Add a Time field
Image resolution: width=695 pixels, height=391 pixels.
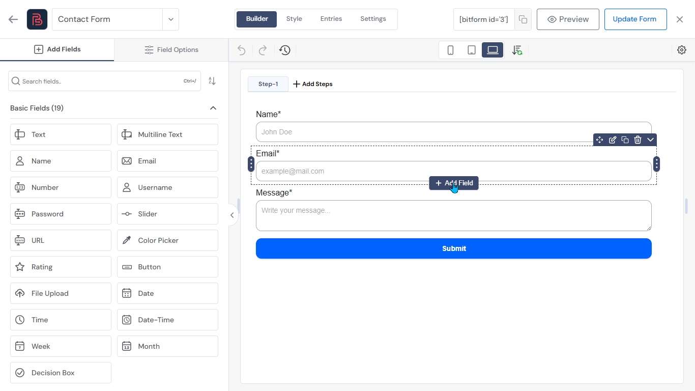coord(61,320)
